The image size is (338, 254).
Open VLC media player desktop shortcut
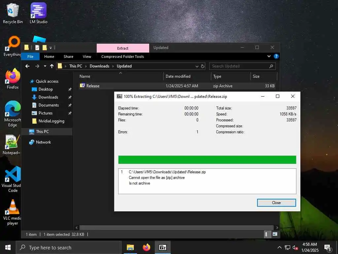(13, 212)
